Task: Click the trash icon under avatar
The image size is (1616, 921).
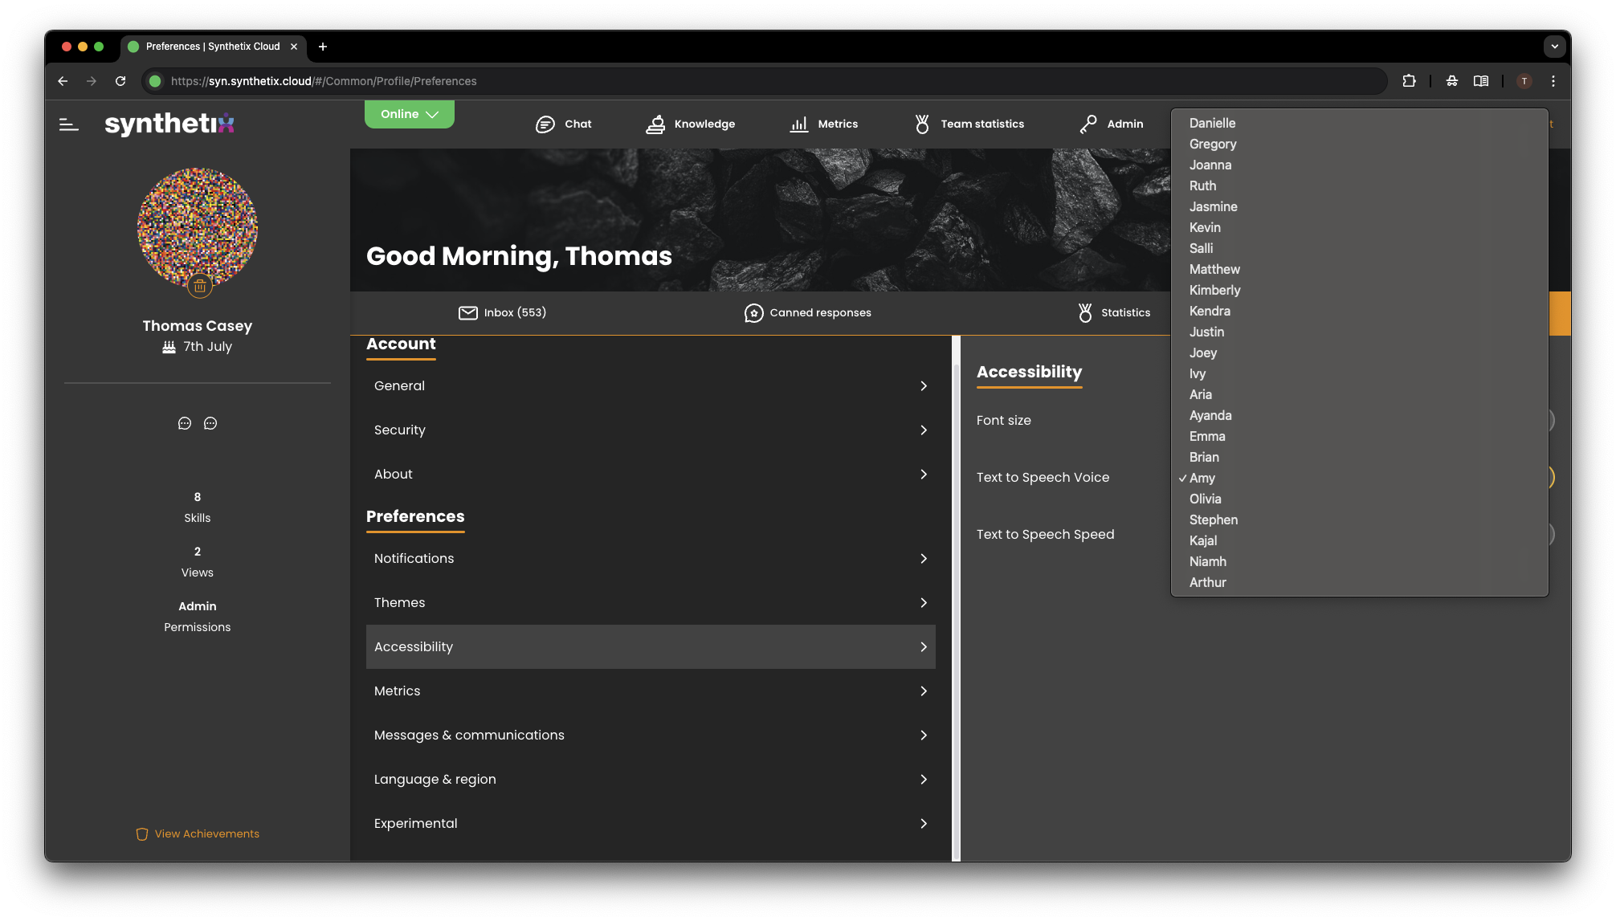Action: (x=199, y=286)
